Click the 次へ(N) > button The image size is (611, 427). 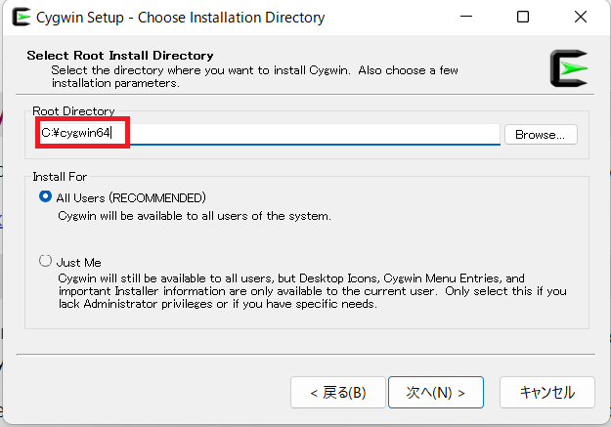pyautogui.click(x=436, y=393)
